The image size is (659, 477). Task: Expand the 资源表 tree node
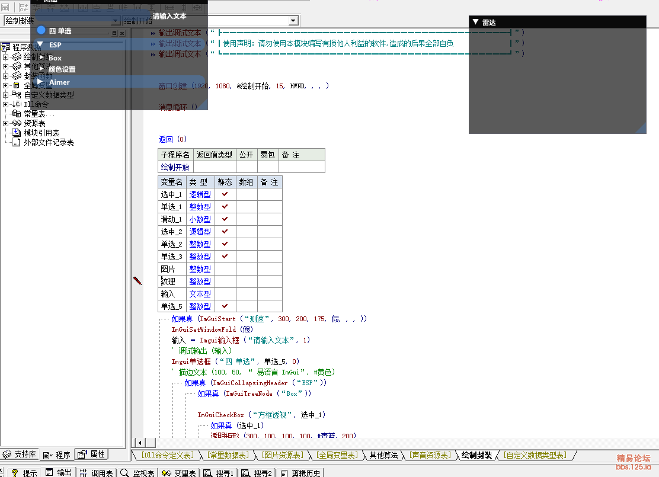[5, 124]
